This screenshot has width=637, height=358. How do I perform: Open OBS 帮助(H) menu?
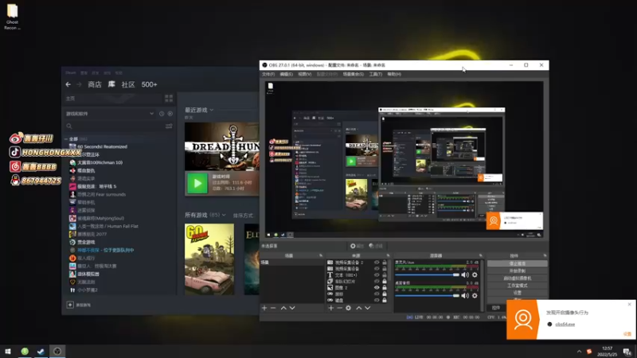pos(394,74)
